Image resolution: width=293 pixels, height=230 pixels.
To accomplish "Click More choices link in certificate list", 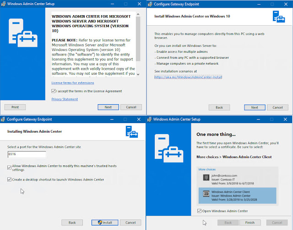I will [x=207, y=169].
